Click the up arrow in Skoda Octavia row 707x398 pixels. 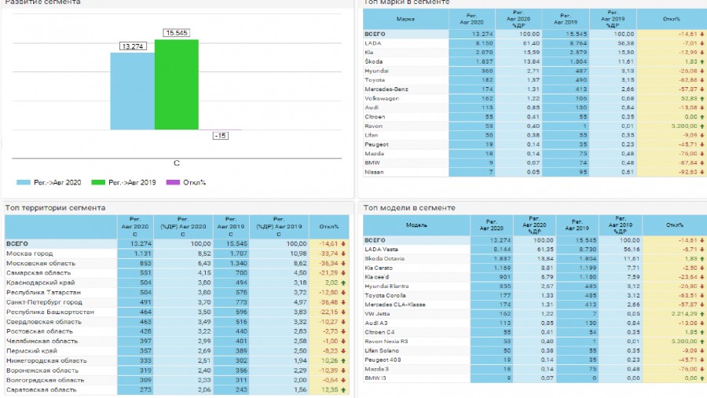[x=702, y=259]
